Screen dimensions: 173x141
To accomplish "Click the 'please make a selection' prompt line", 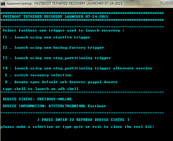I will tap(77, 127).
